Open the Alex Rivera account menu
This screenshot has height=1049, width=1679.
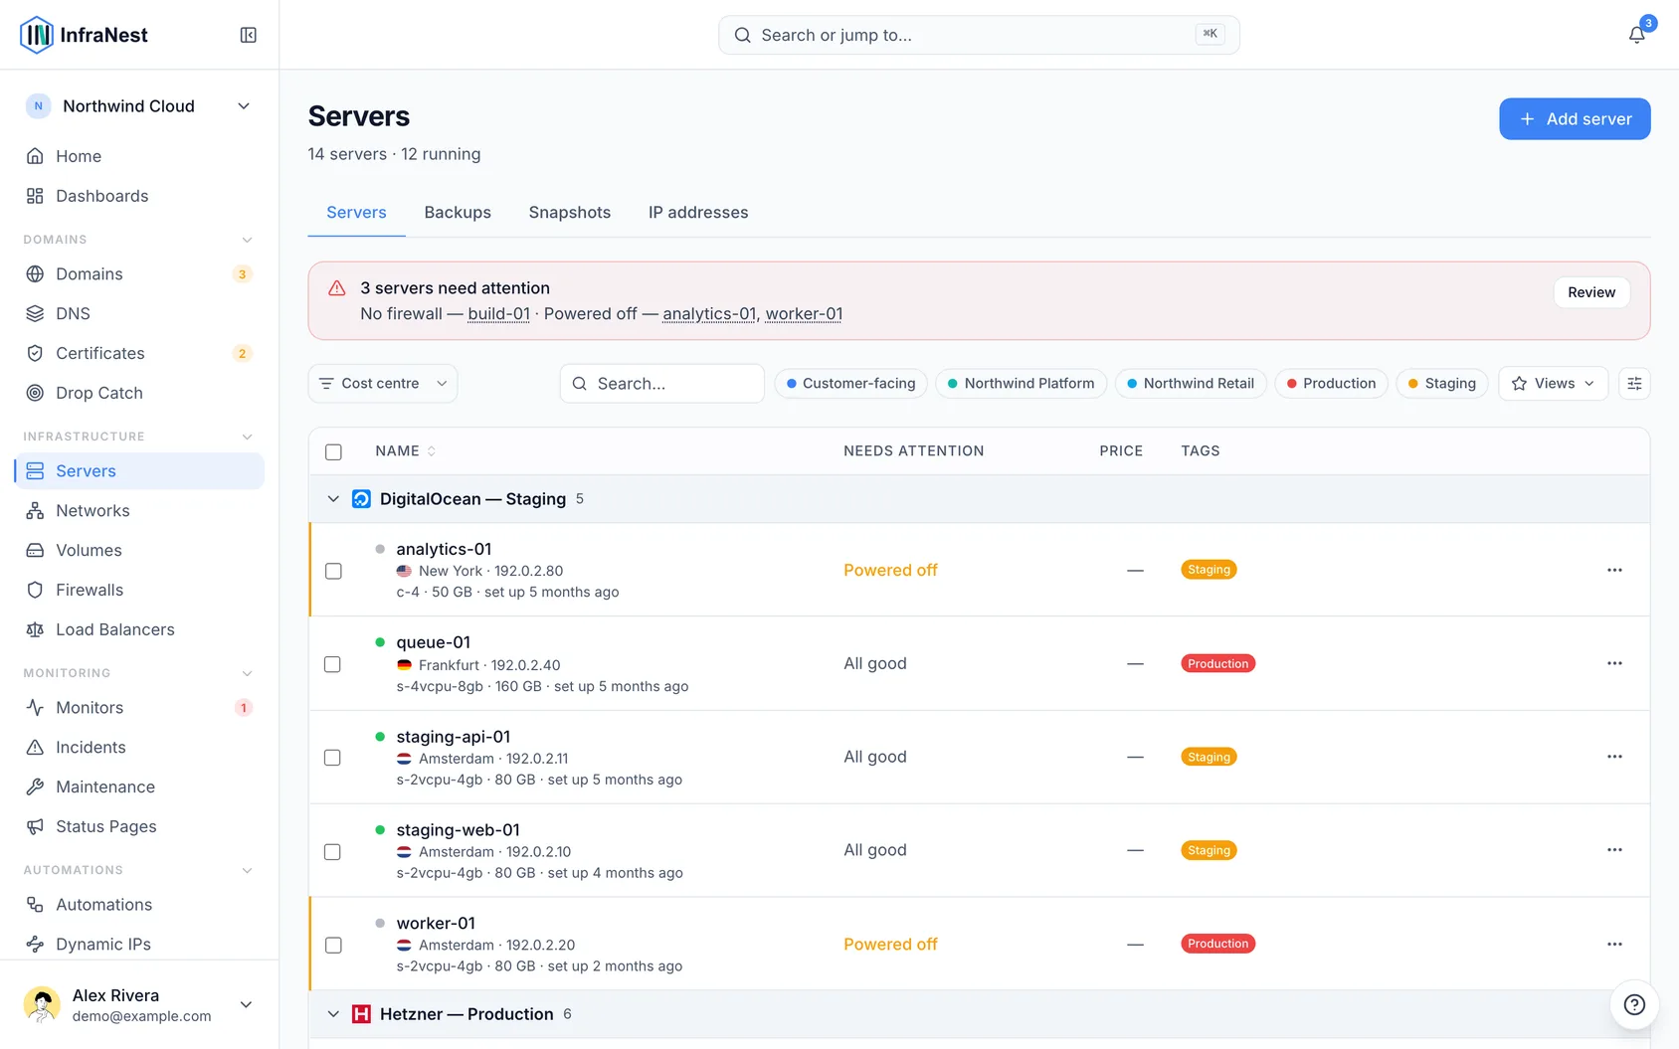pos(139,1004)
